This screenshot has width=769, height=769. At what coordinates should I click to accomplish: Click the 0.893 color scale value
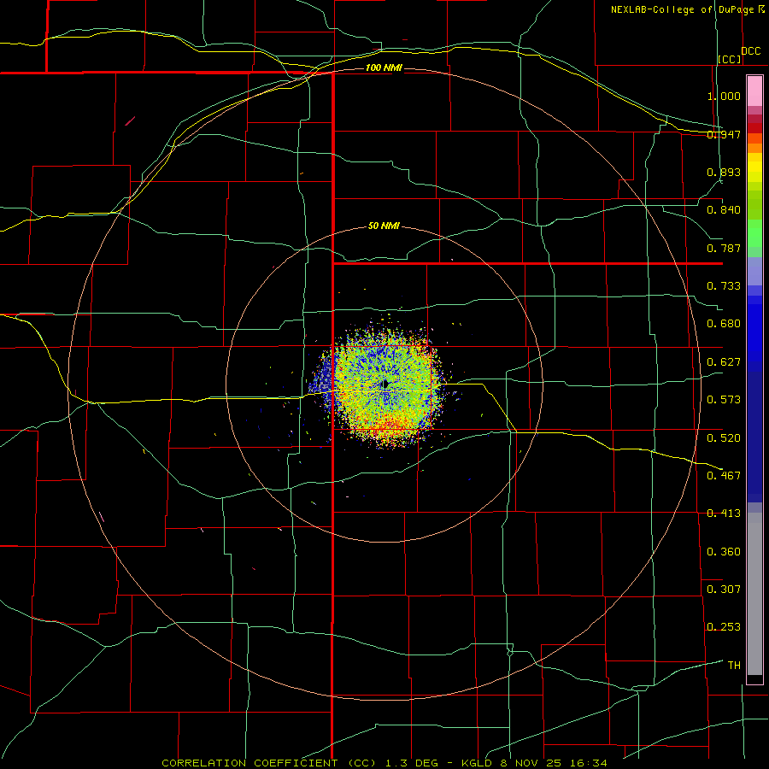pyautogui.click(x=724, y=172)
